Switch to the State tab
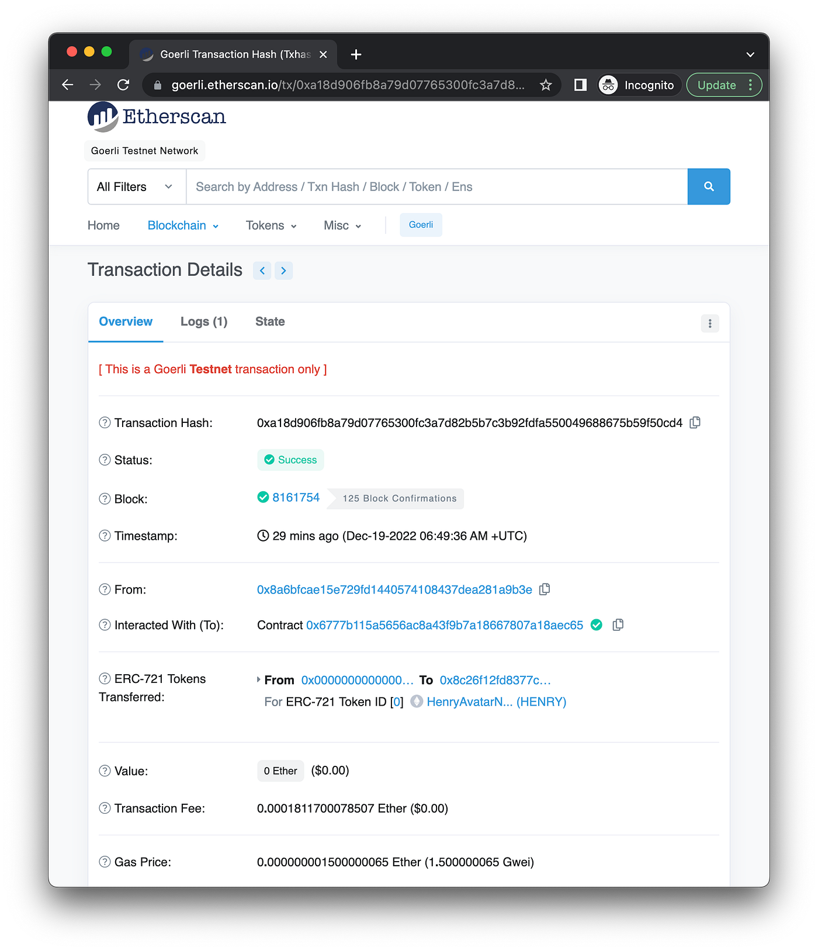This screenshot has width=818, height=951. (x=270, y=322)
